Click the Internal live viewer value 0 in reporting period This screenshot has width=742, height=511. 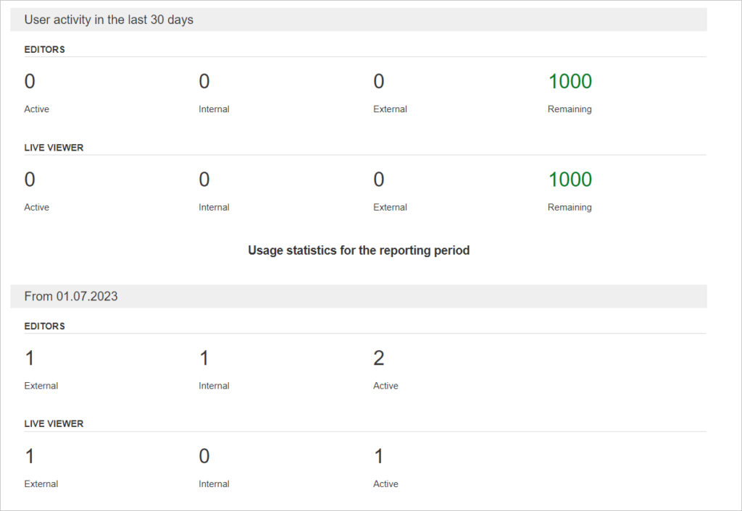click(204, 456)
